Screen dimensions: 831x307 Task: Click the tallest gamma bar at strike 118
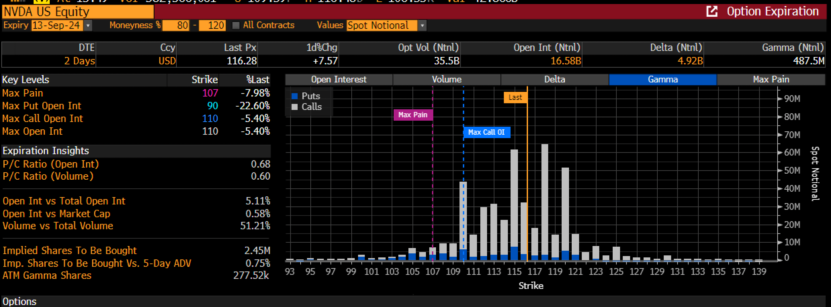[x=545, y=202]
